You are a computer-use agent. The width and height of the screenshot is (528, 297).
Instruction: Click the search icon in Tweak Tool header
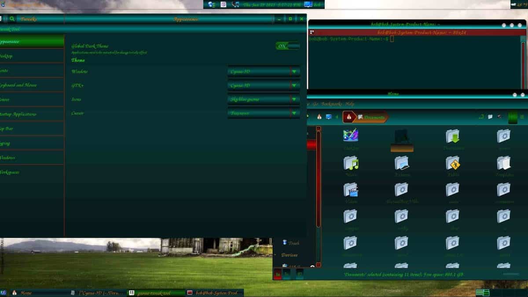pyautogui.click(x=12, y=19)
